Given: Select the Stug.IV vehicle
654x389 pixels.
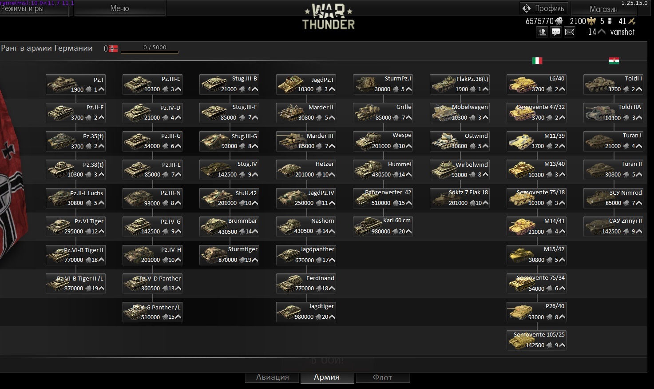Looking at the screenshot, I should click(x=229, y=170).
